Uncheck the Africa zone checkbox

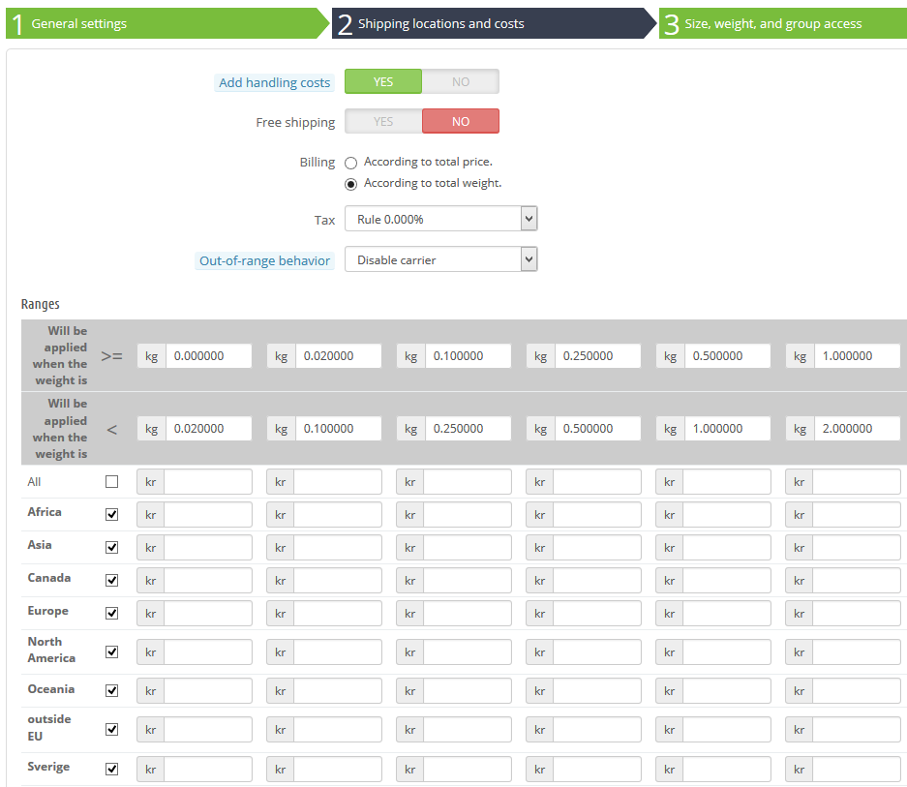click(111, 514)
